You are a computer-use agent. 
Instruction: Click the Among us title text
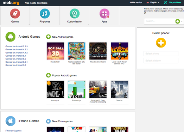pos(55,100)
